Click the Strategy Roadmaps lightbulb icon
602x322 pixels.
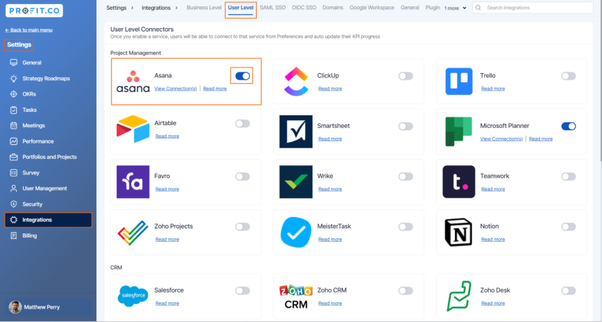(14, 78)
